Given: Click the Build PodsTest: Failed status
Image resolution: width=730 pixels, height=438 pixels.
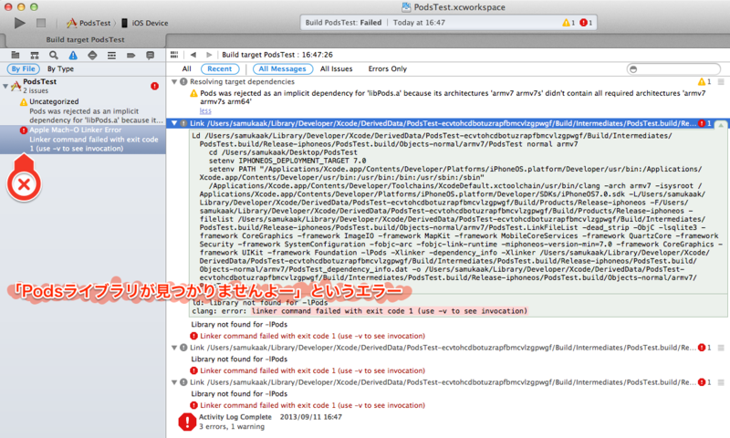Looking at the screenshot, I should (x=343, y=23).
